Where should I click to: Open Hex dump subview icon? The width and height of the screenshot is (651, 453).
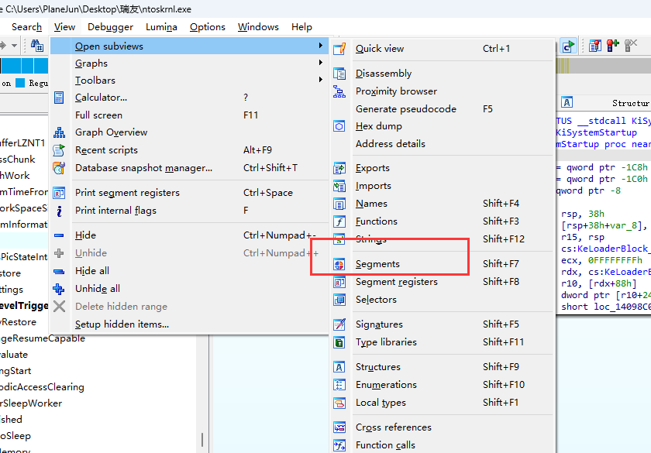339,126
